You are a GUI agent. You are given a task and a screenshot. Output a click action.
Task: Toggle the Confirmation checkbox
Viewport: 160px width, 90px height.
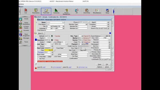(78, 58)
